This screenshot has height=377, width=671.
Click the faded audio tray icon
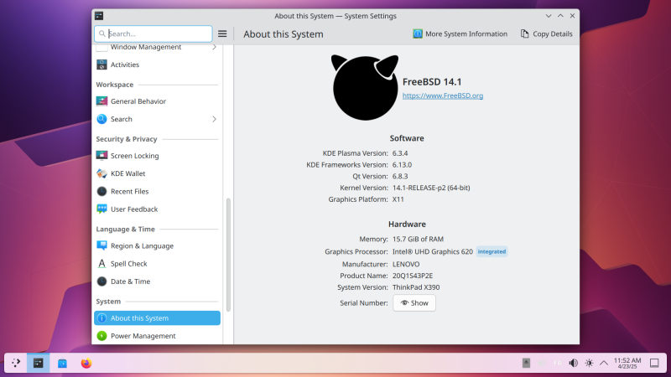click(x=542, y=363)
